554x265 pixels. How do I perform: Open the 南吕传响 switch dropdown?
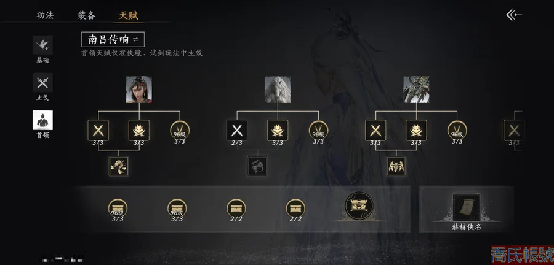point(113,39)
